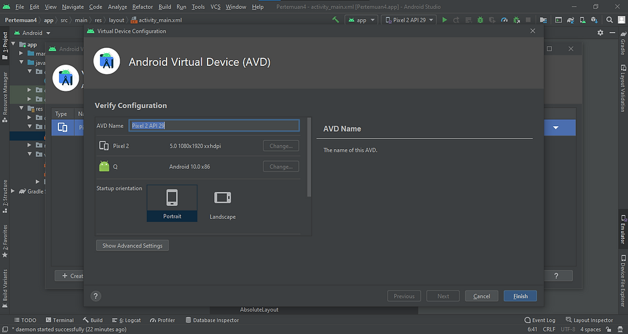Click the hide panel minus icon
Screen dimensions: 628x334
pyautogui.click(x=613, y=33)
